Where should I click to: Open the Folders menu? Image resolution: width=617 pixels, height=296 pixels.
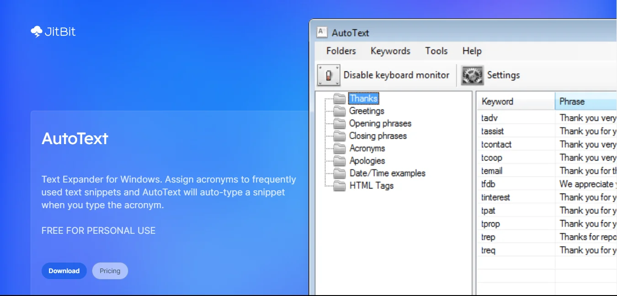click(341, 51)
